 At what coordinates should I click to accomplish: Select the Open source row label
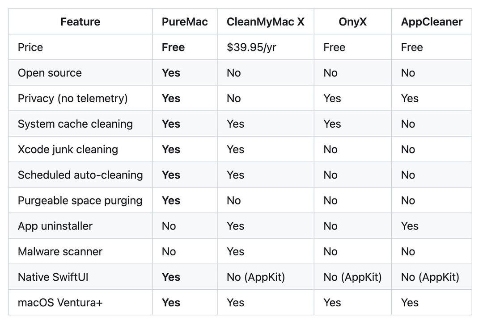50,73
